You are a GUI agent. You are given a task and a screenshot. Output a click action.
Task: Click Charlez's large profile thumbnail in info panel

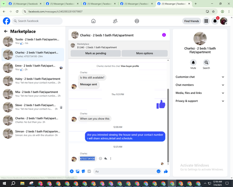click(200, 38)
